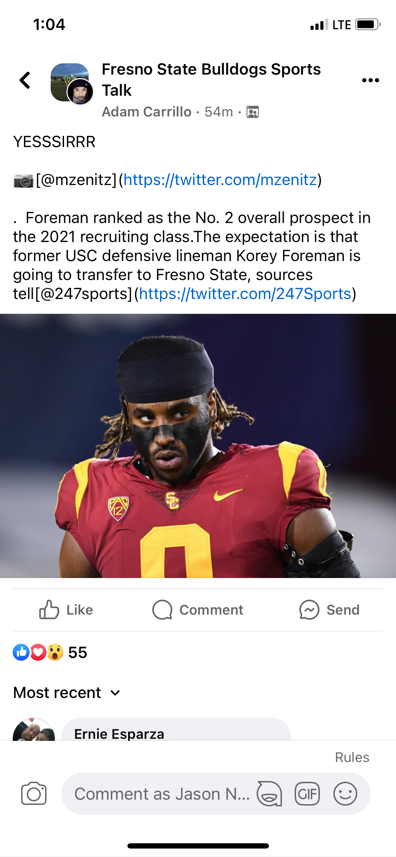Open the three-dot post options menu
This screenshot has width=396, height=857.
371,80
